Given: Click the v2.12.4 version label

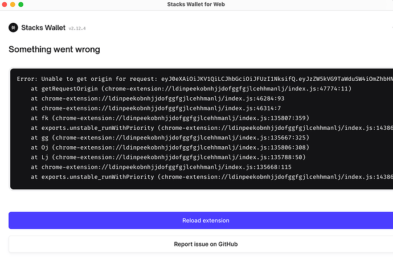Looking at the screenshot, I should pyautogui.click(x=81, y=28).
